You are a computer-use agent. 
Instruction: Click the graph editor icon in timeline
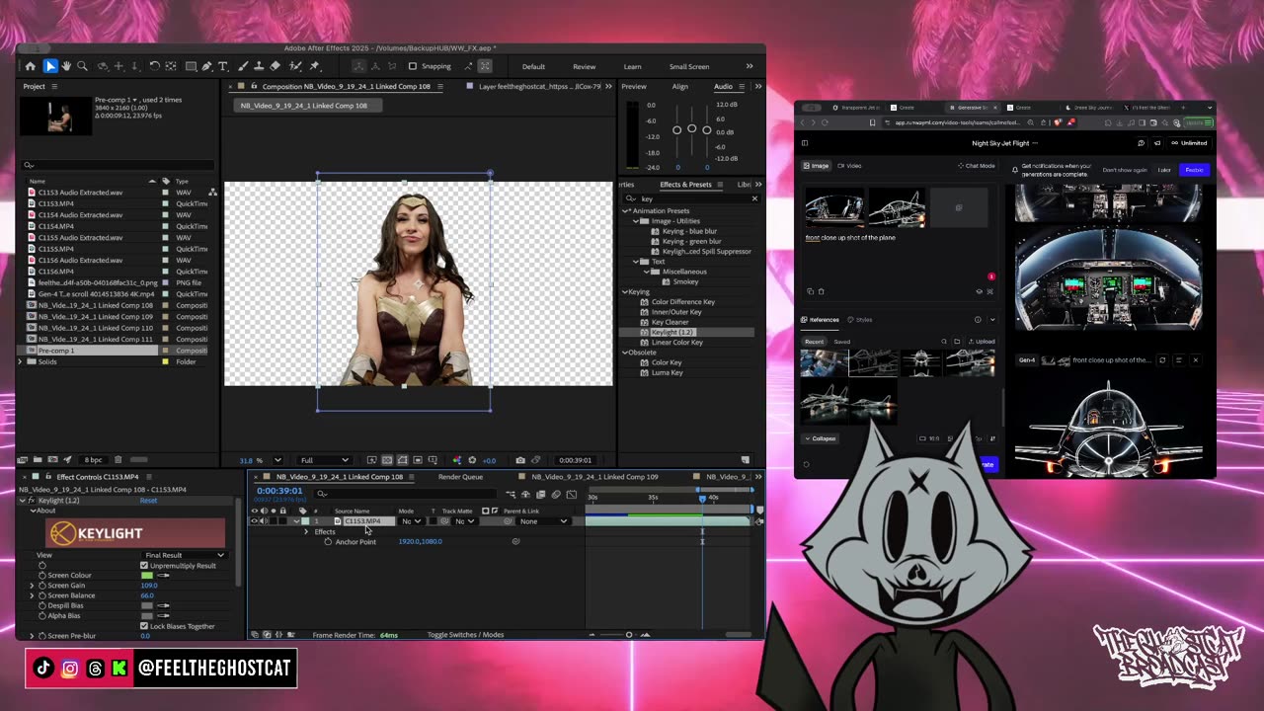[571, 495]
